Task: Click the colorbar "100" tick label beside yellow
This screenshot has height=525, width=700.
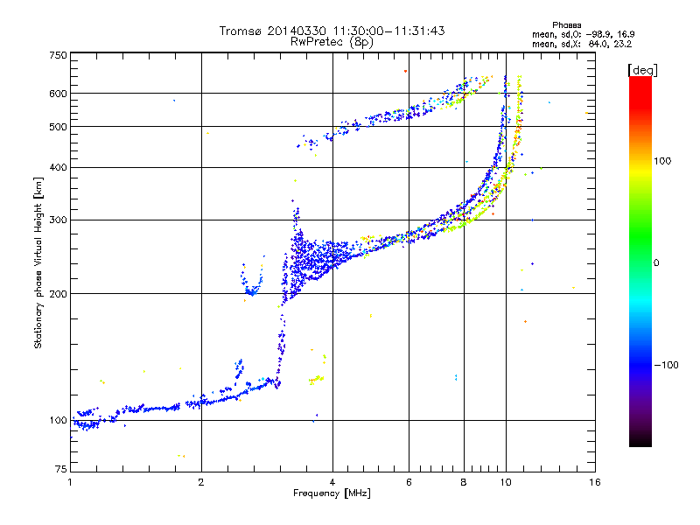Action: click(662, 161)
